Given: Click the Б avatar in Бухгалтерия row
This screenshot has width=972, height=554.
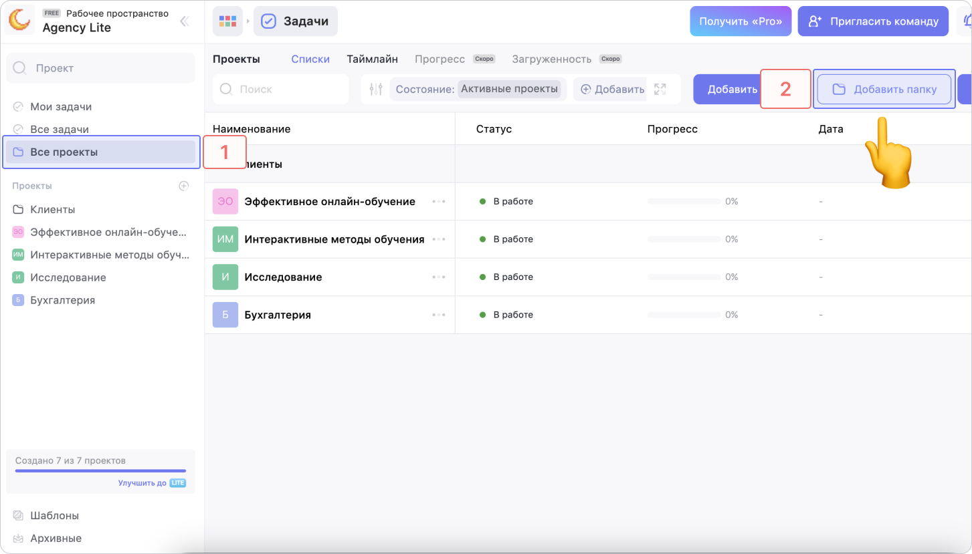Looking at the screenshot, I should pos(225,315).
